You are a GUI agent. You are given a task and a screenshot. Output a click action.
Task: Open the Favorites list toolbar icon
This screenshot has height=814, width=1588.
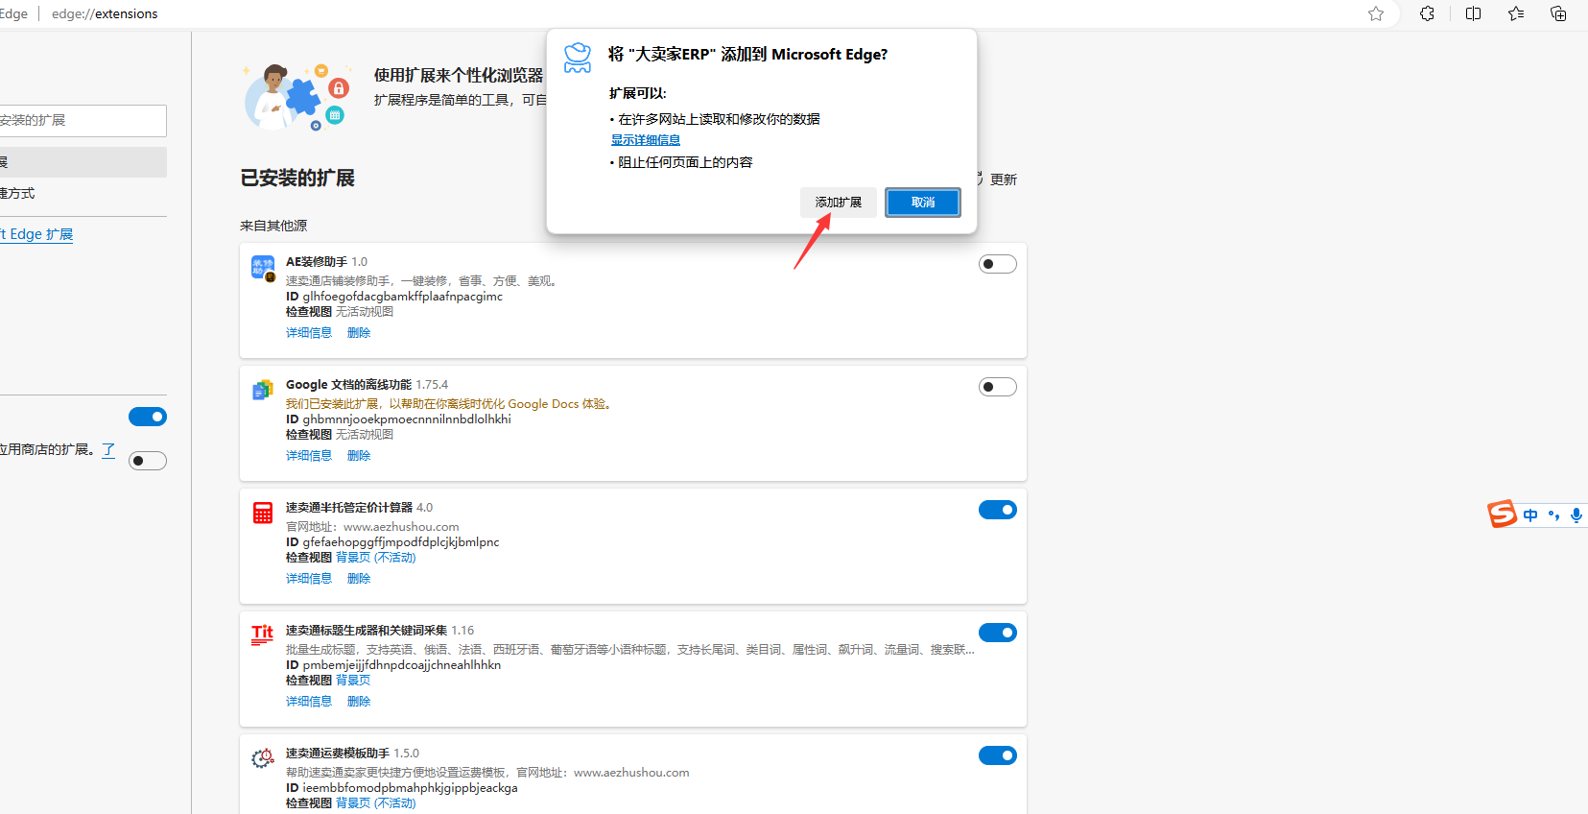coord(1516,13)
